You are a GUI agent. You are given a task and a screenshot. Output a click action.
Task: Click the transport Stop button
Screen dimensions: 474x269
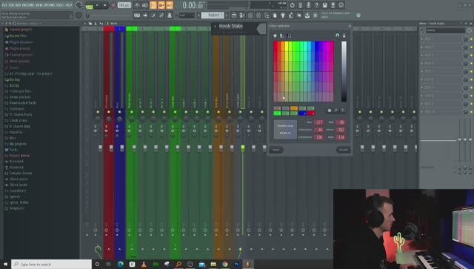105,5
